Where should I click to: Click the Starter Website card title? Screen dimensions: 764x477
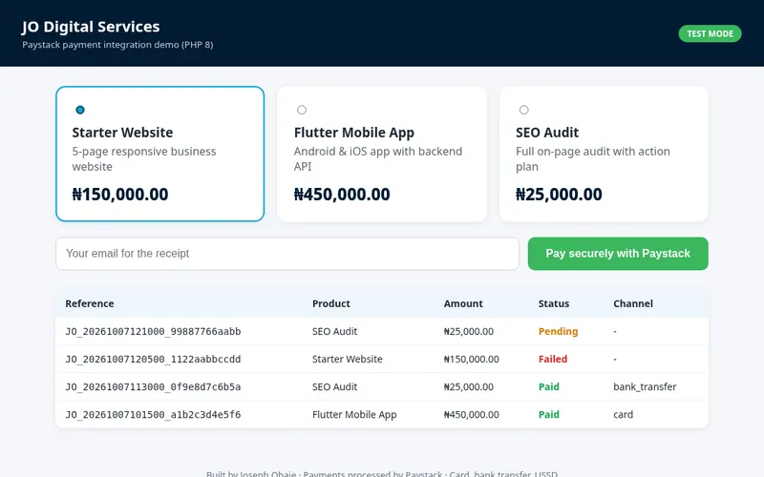point(122,133)
